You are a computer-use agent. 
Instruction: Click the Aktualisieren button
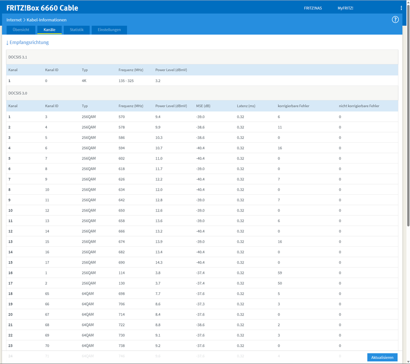click(382, 357)
